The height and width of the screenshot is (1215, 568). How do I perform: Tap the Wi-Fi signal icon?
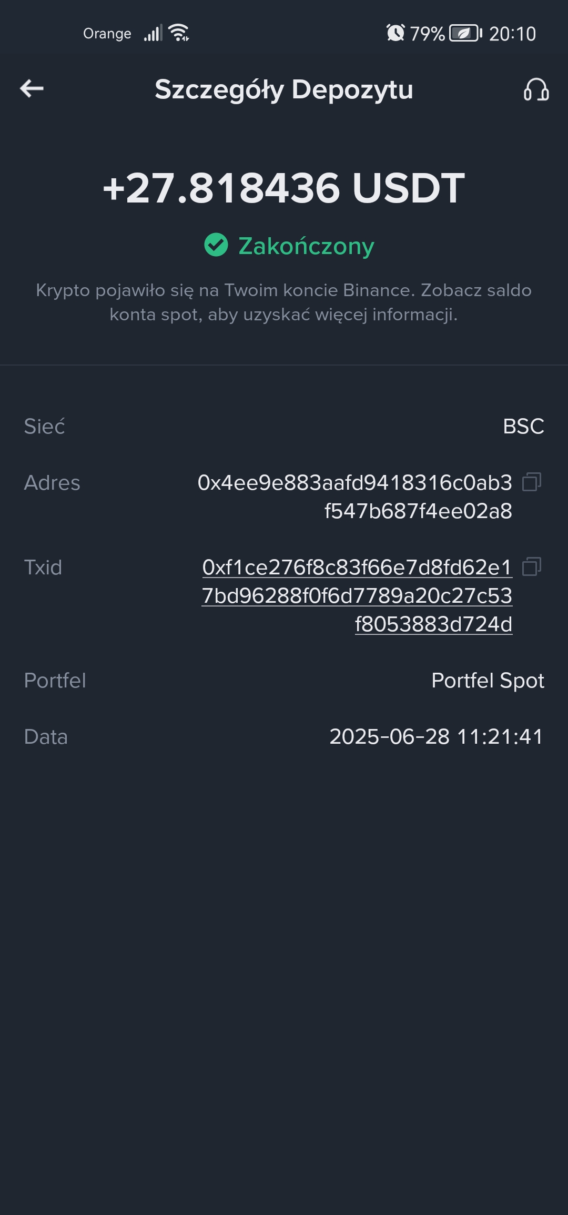tap(179, 33)
